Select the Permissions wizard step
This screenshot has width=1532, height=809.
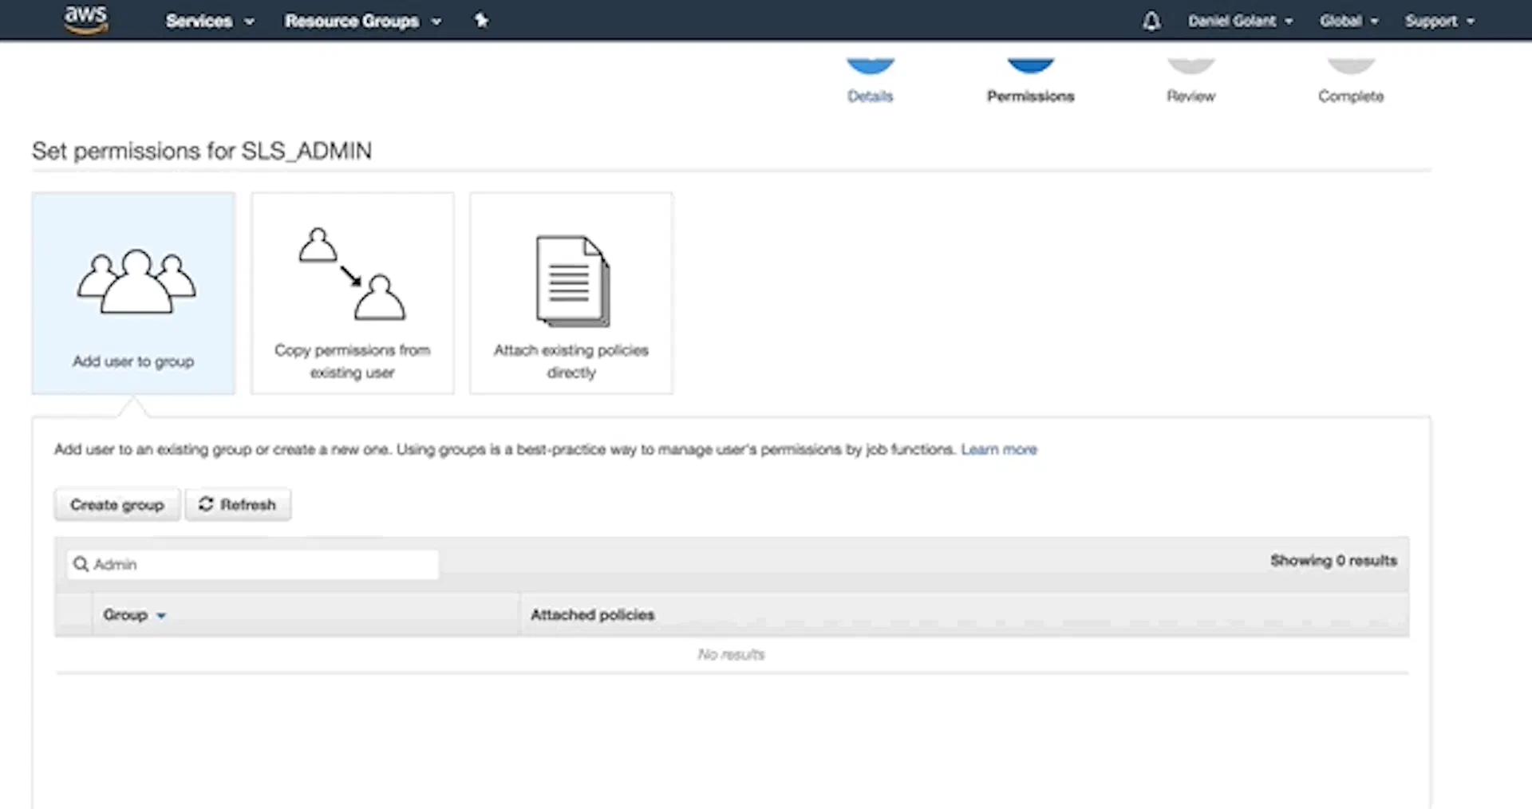click(x=1030, y=80)
